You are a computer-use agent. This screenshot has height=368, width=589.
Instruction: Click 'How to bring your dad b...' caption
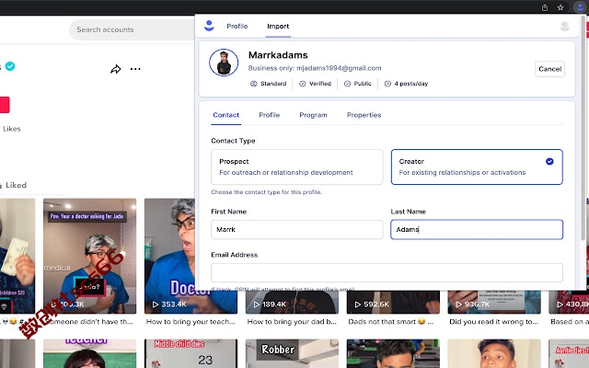292,322
